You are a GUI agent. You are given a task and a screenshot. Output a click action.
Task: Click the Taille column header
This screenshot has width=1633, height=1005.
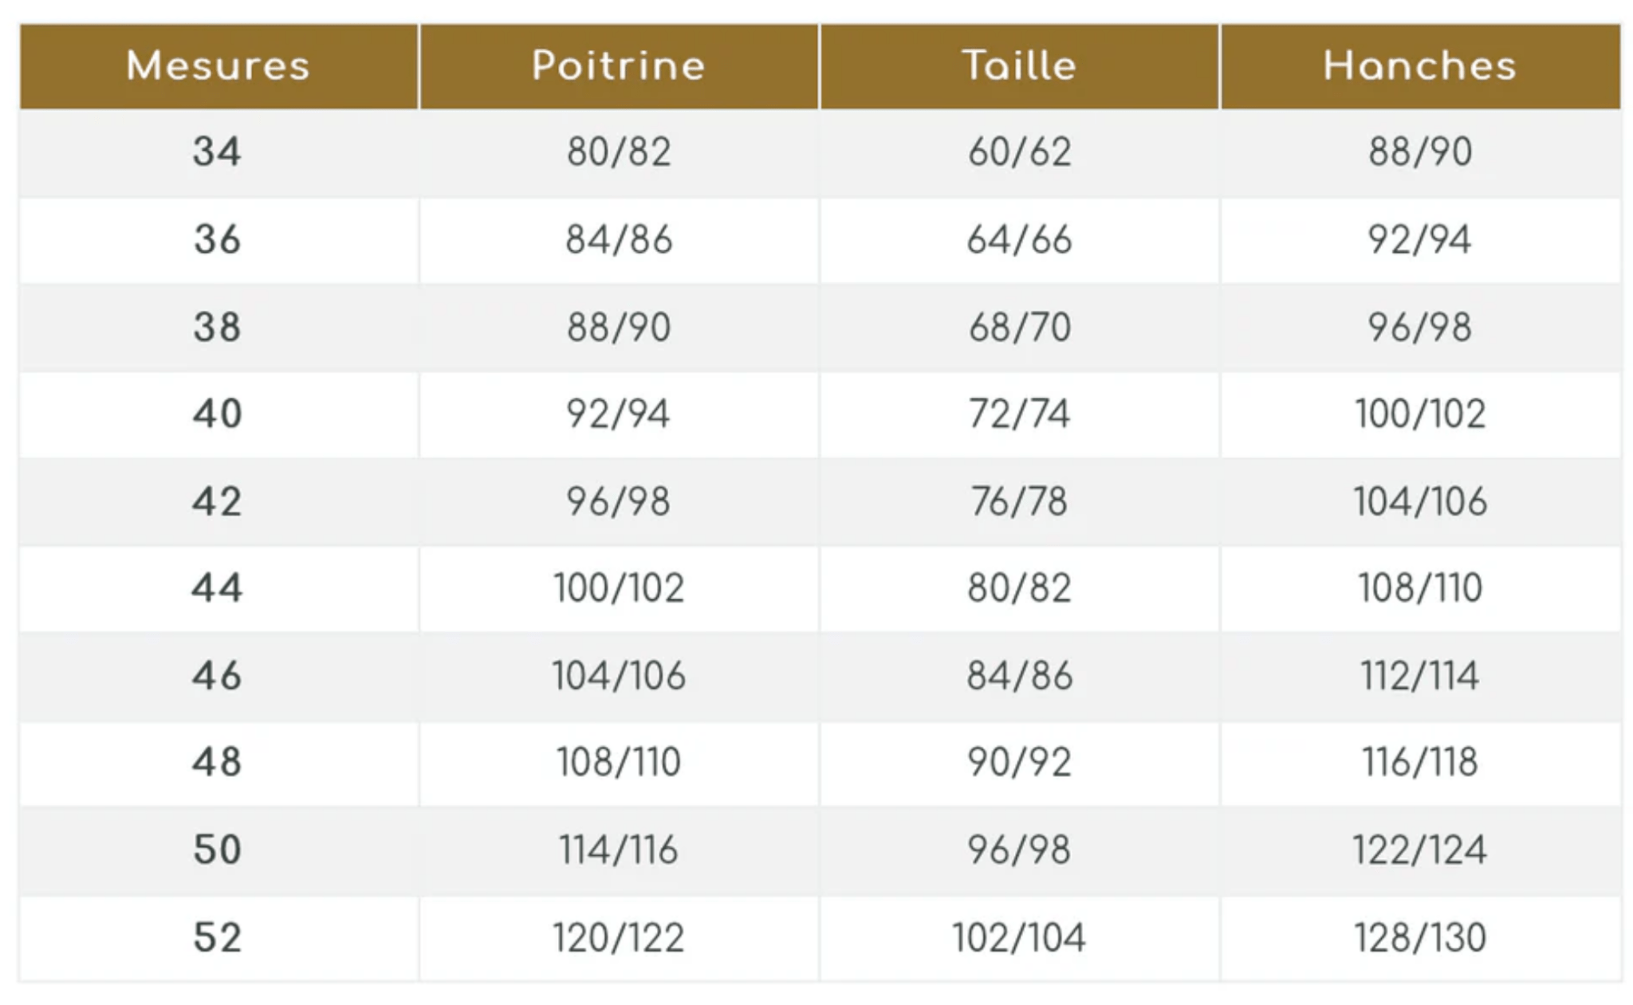pos(1019,65)
